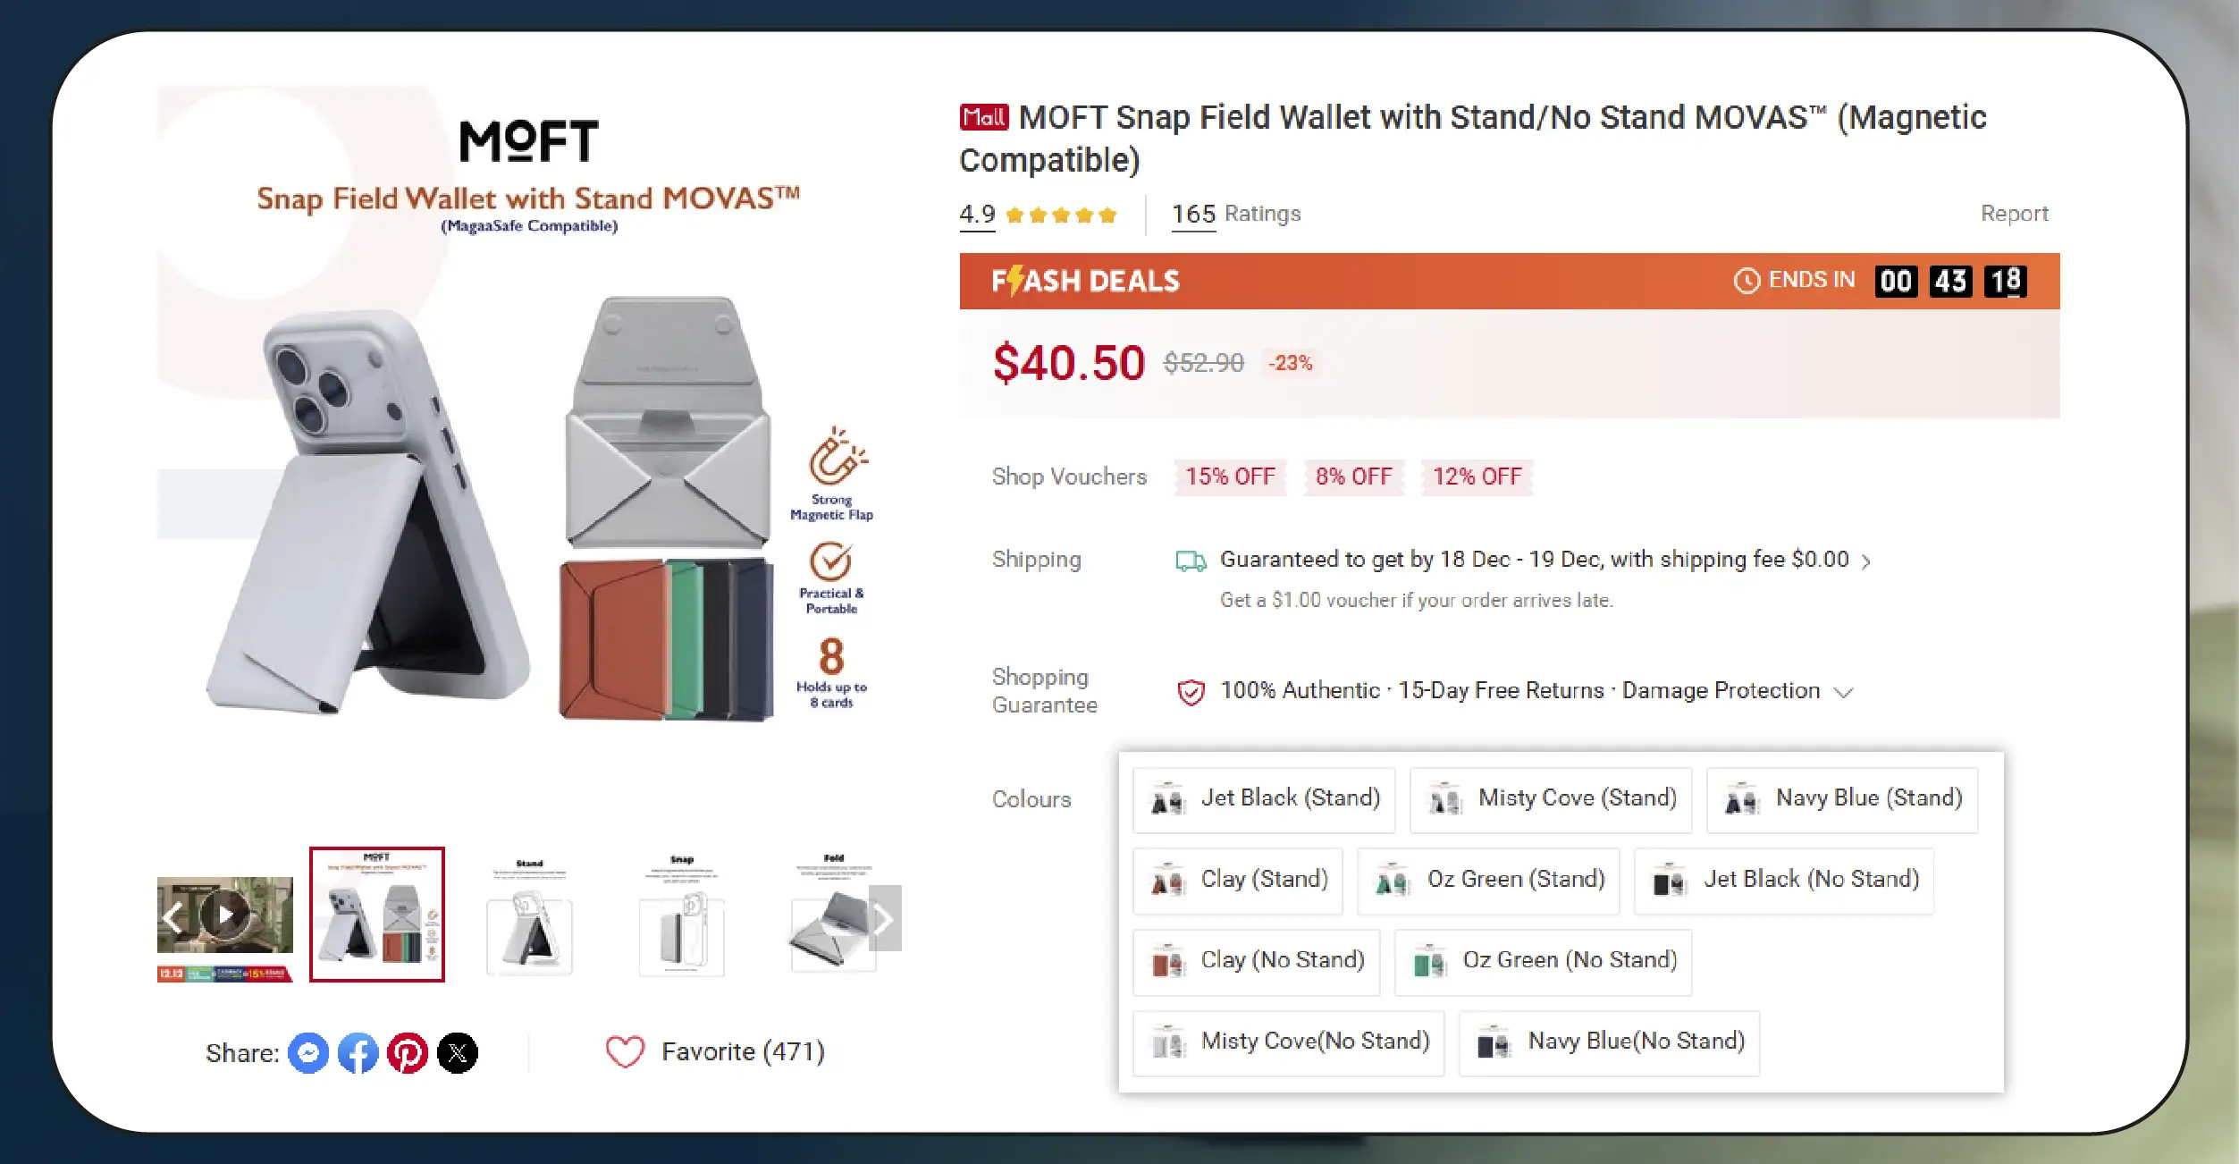Image resolution: width=2239 pixels, height=1164 pixels.
Task: Share product on Facebook
Action: pos(358,1053)
